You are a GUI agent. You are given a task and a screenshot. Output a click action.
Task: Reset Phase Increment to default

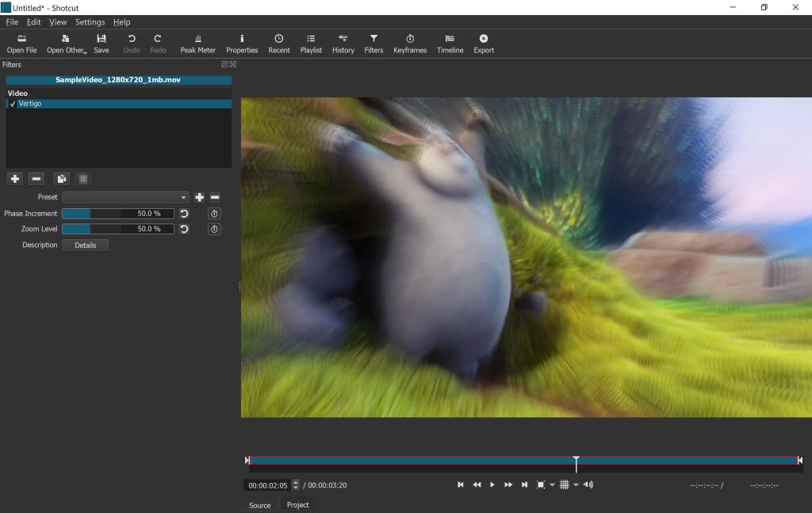click(x=184, y=214)
